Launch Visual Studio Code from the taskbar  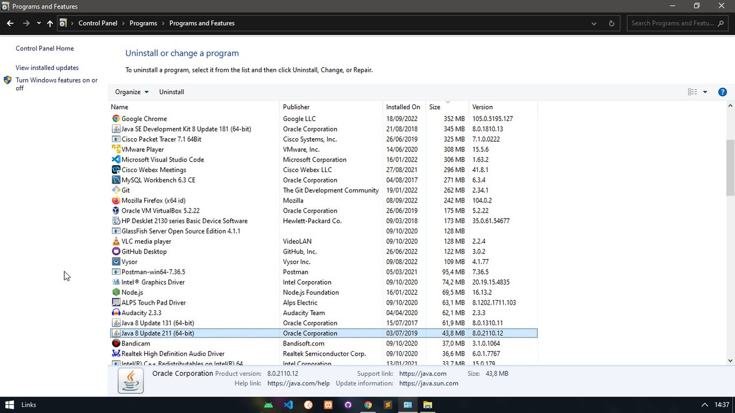(288, 405)
